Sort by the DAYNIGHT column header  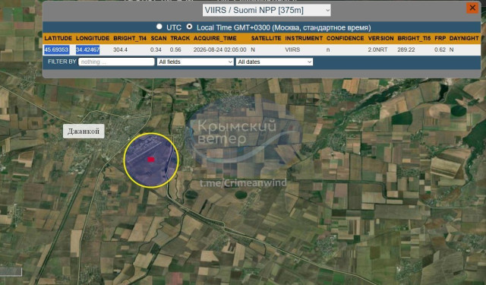[464, 39]
